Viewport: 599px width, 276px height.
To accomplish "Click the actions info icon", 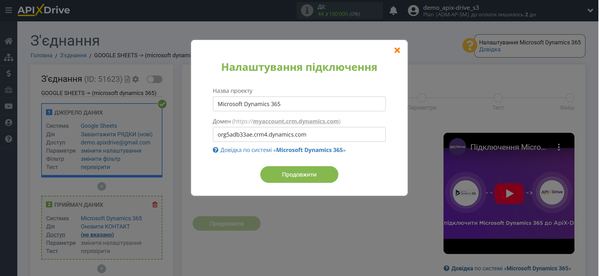I will pyautogui.click(x=307, y=10).
